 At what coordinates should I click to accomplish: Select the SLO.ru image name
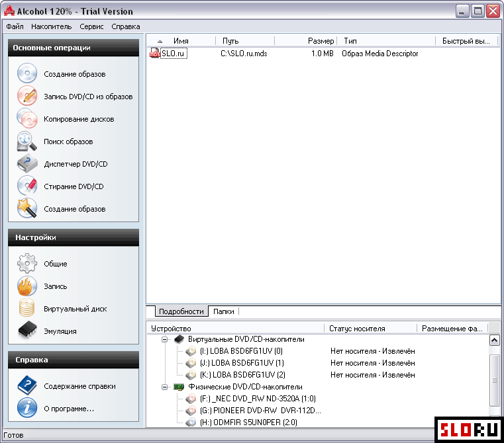tap(174, 54)
